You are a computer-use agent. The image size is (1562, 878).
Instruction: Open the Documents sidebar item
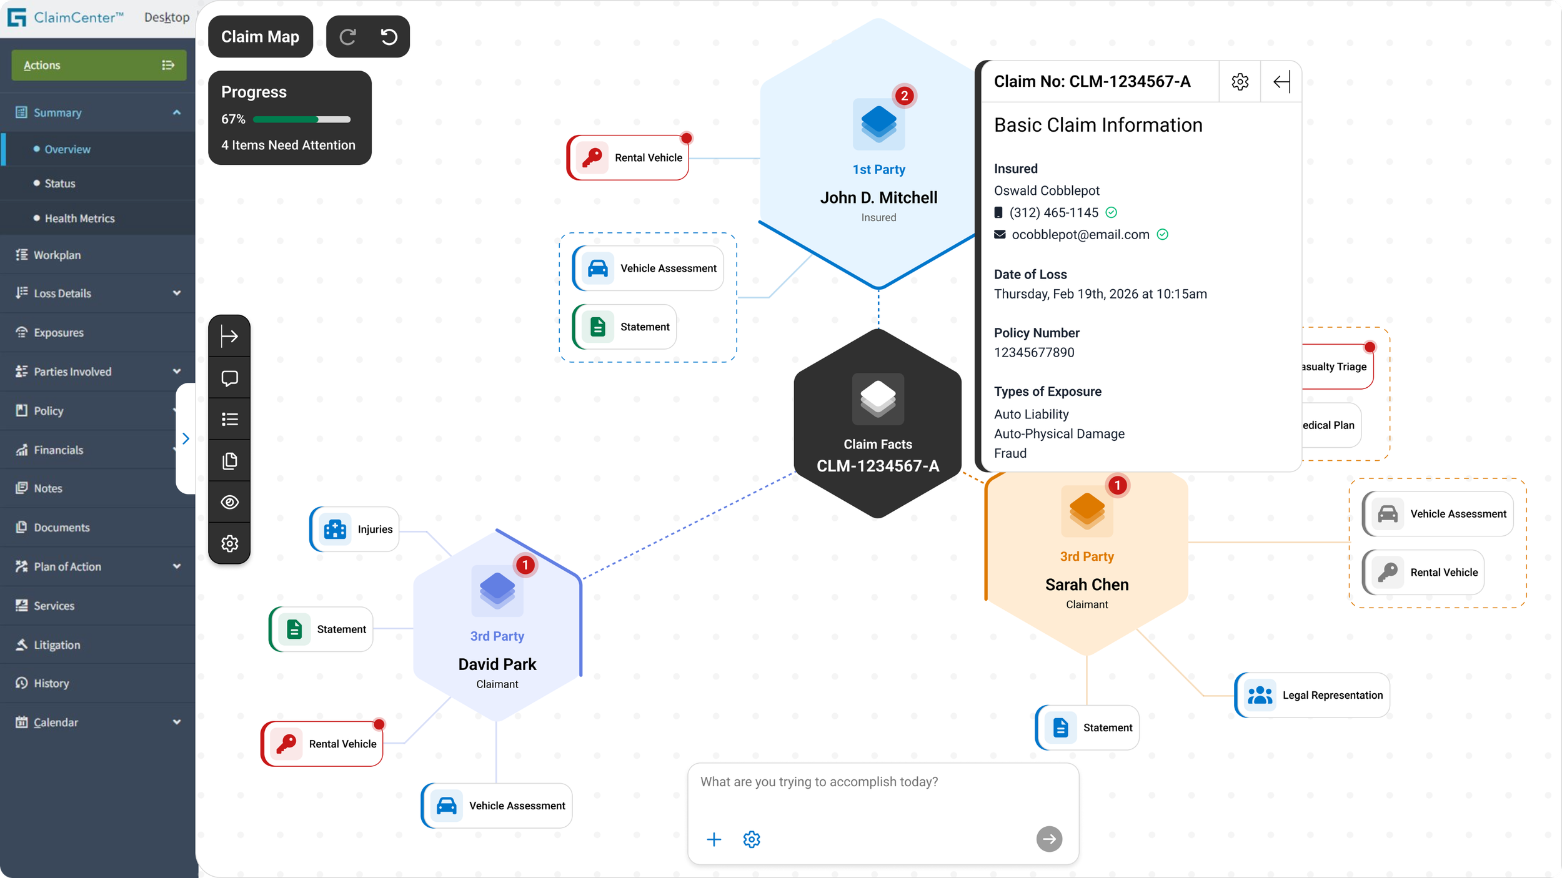click(97, 528)
